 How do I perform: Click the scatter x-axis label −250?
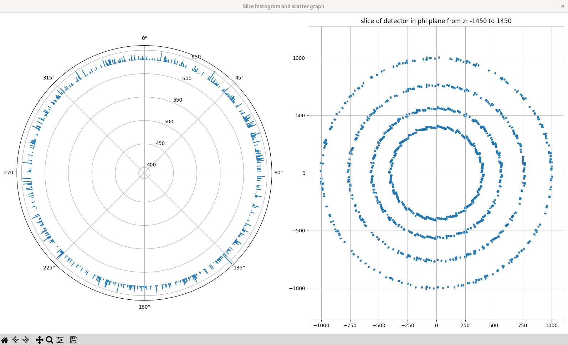(x=408, y=325)
